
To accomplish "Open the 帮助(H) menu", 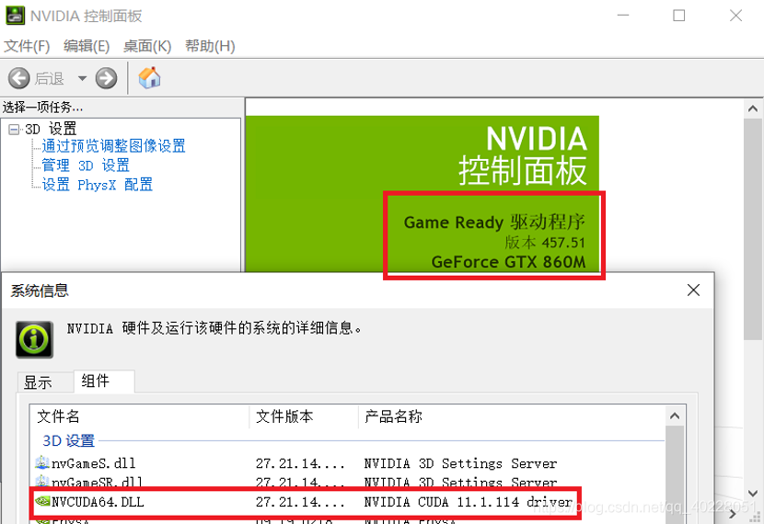I will tap(210, 46).
